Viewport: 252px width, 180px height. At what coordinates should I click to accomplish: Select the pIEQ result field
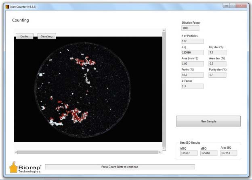209,153
